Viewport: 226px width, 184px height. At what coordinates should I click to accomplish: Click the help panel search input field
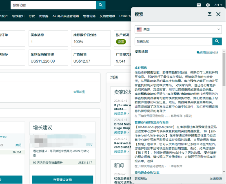pos(173,41)
